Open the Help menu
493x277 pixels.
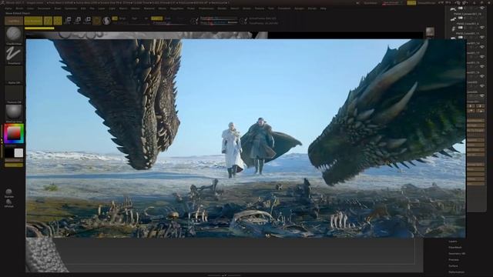click(x=324, y=8)
